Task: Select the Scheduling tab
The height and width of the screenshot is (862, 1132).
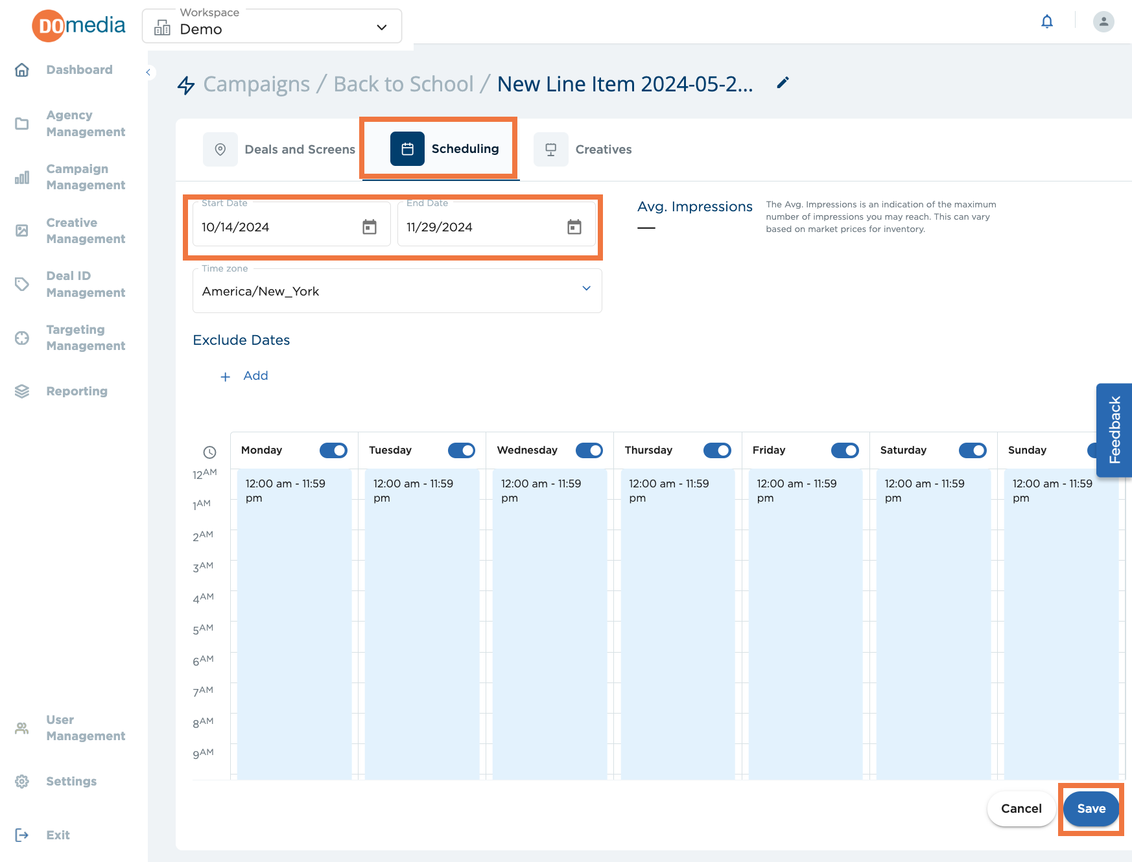Action: point(445,149)
